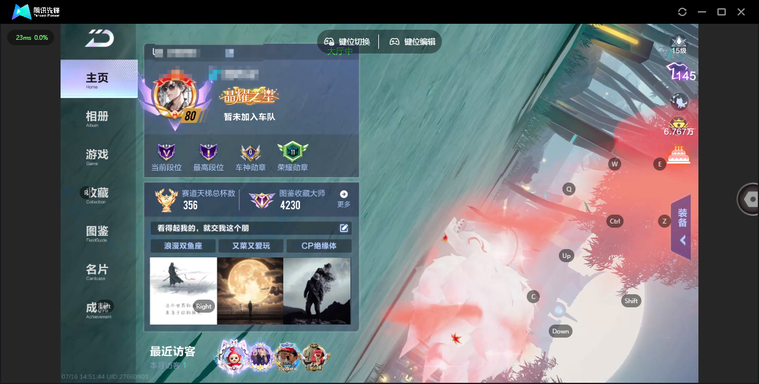Expand the 装备 side panel arrow
The height and width of the screenshot is (384, 759).
click(683, 240)
